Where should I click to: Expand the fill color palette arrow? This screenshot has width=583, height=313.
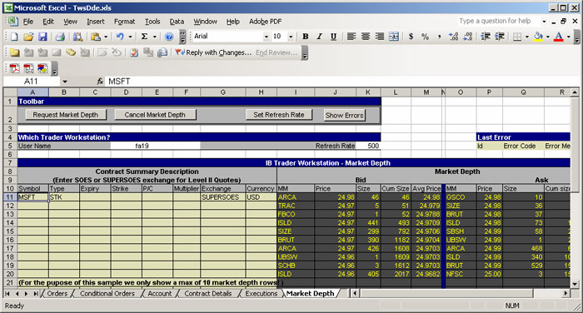click(x=548, y=37)
